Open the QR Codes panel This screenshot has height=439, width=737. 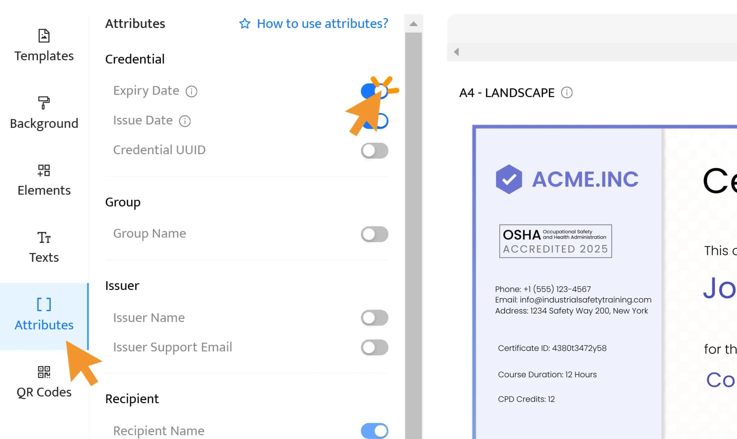point(45,380)
